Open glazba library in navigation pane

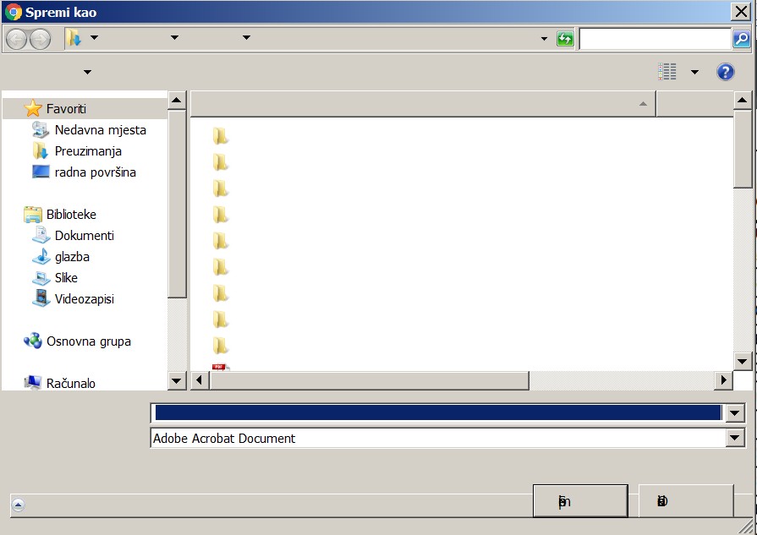point(72,257)
